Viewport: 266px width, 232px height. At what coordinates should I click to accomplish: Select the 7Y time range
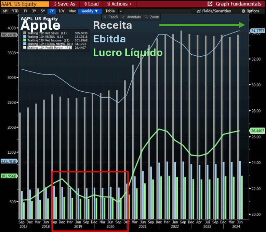point(52,11)
